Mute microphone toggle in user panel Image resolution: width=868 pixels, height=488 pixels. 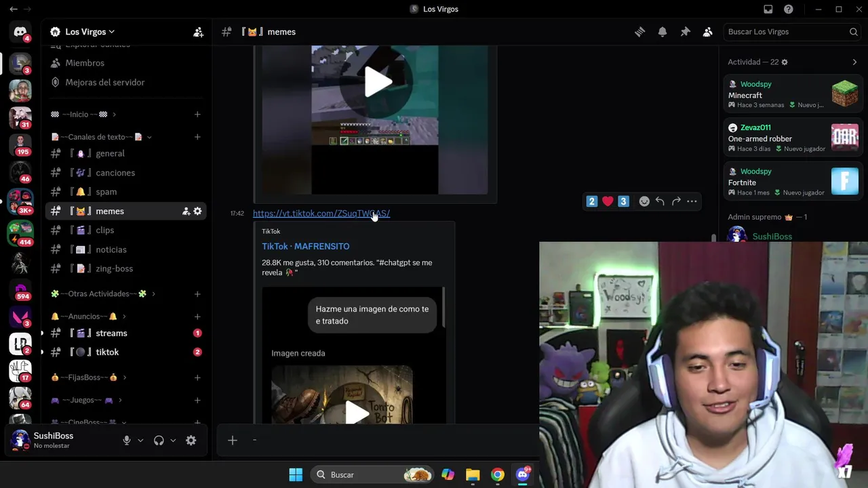point(126,441)
